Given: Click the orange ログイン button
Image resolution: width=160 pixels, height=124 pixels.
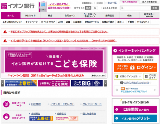Looking at the screenshot, I should 136,67.
